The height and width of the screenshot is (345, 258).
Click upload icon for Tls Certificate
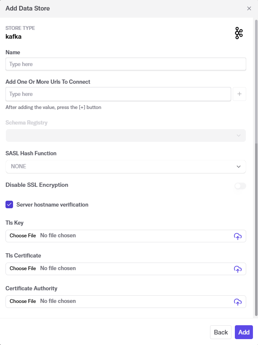click(238, 269)
